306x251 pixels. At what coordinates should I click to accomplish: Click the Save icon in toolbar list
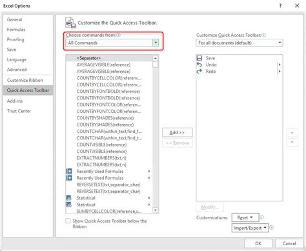(199, 58)
